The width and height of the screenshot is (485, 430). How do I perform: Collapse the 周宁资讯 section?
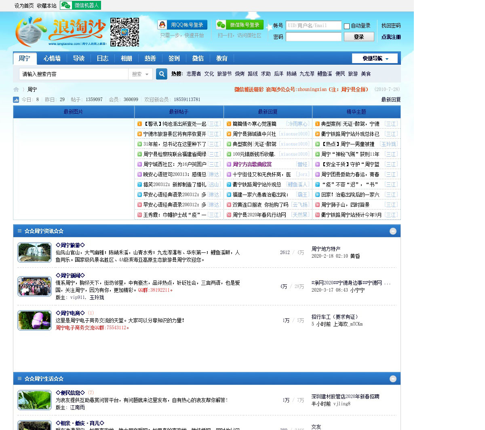(x=392, y=231)
